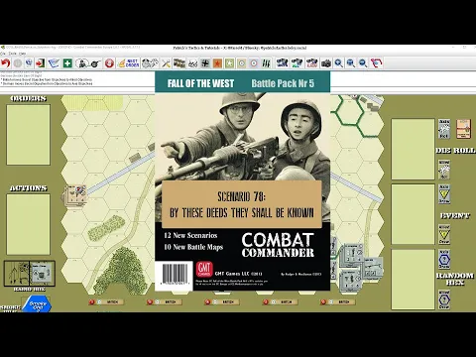Click the black helmets toolbar icon

192,62
